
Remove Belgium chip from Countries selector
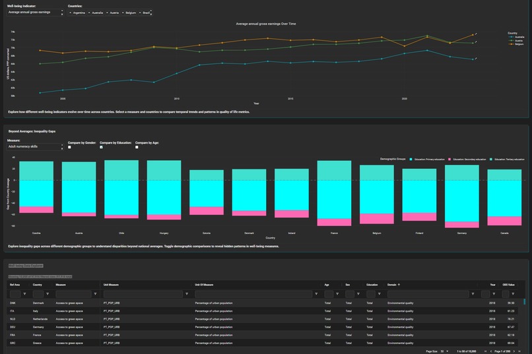pos(123,13)
